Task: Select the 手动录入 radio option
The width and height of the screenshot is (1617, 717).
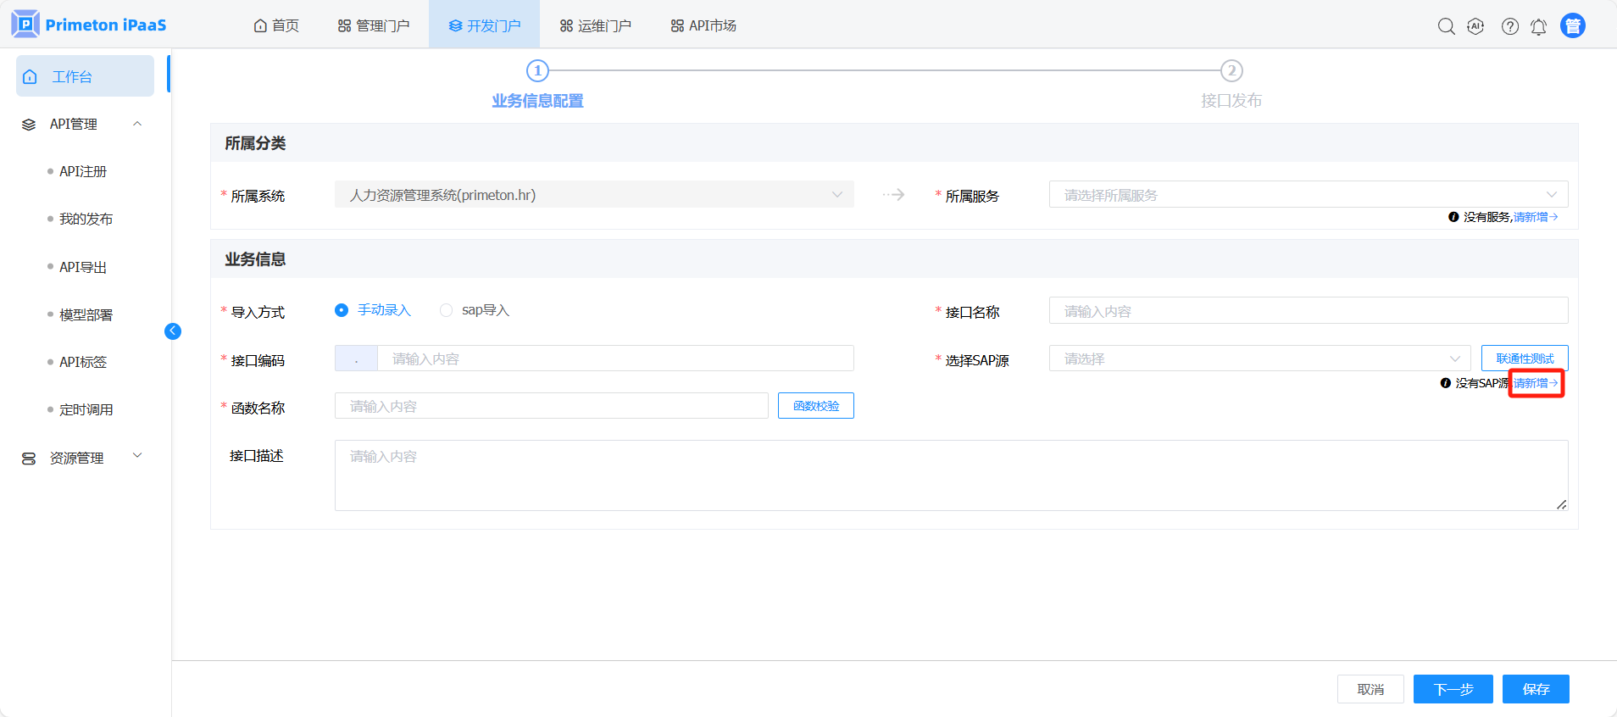Action: 342,310
